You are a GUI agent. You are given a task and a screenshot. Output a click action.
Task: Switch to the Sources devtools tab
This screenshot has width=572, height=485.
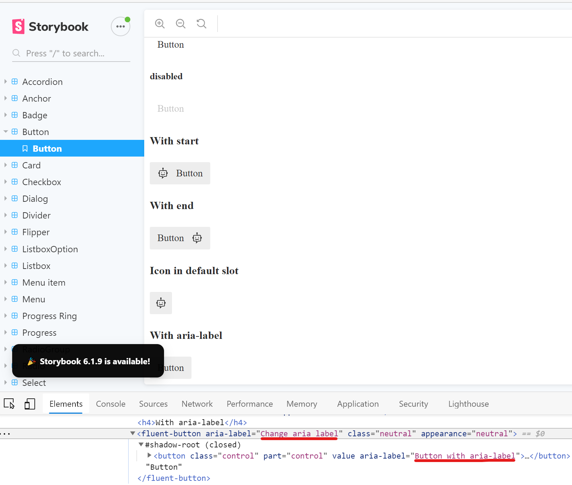[x=153, y=404]
